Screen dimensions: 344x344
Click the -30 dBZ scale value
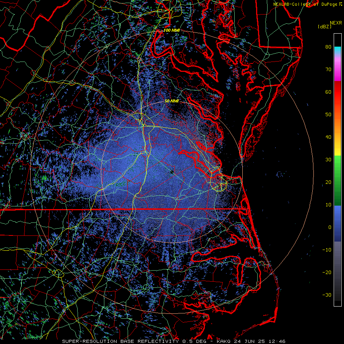click(327, 295)
